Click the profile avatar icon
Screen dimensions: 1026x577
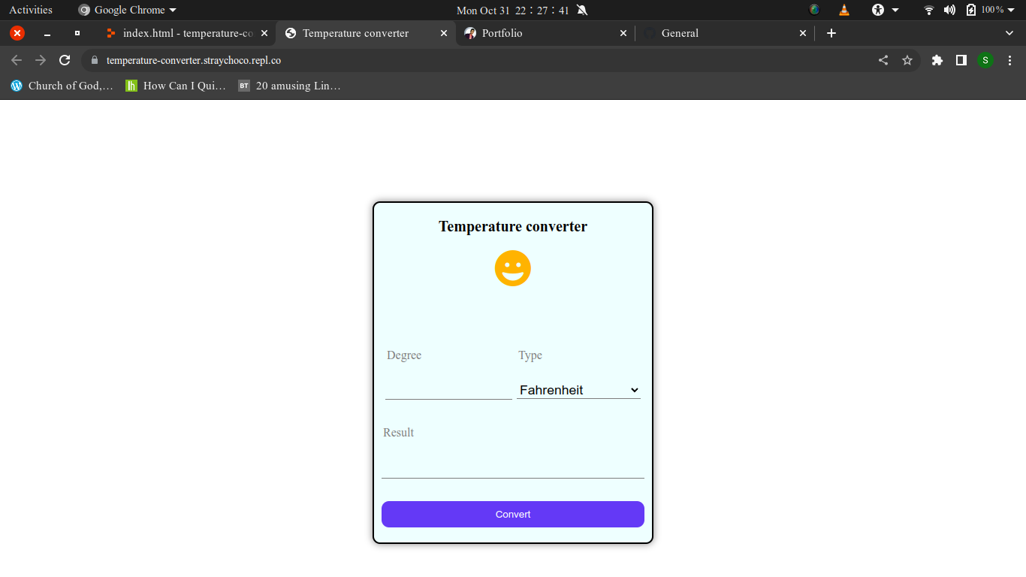coord(985,60)
